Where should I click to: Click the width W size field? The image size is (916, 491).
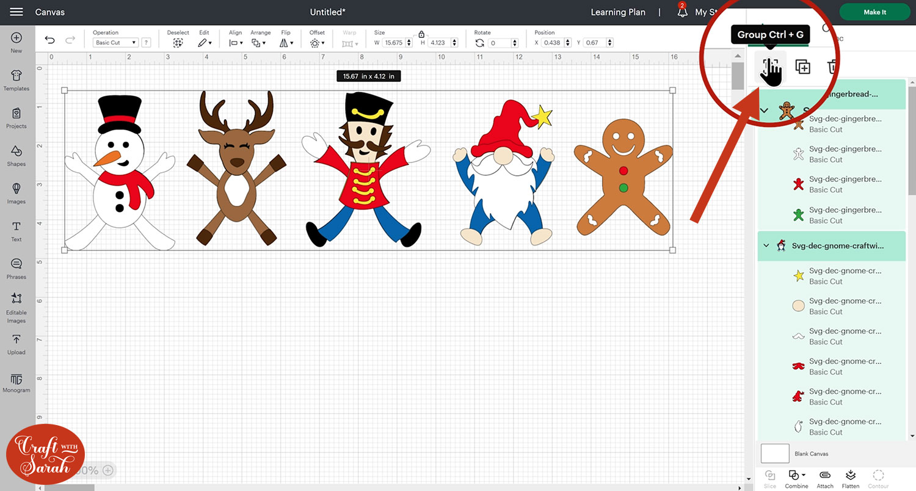click(x=393, y=43)
